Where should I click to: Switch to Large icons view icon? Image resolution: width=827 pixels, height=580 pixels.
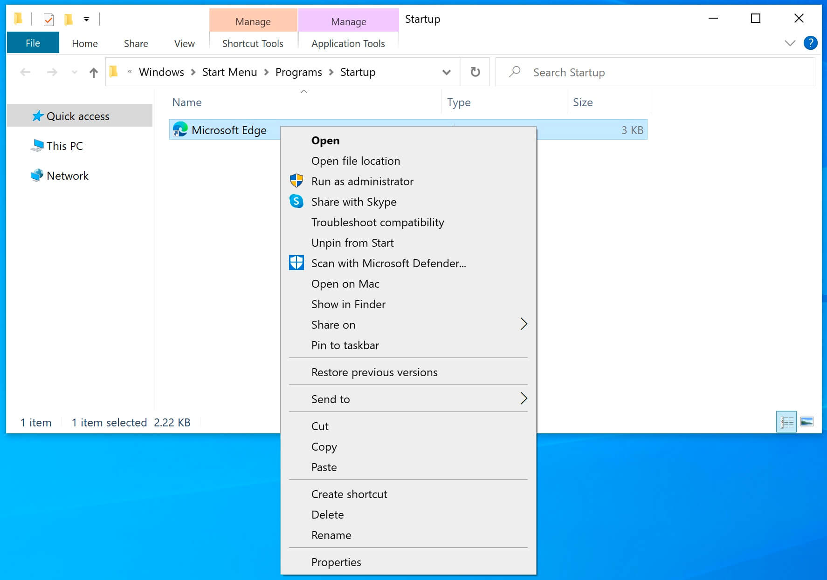[807, 422]
